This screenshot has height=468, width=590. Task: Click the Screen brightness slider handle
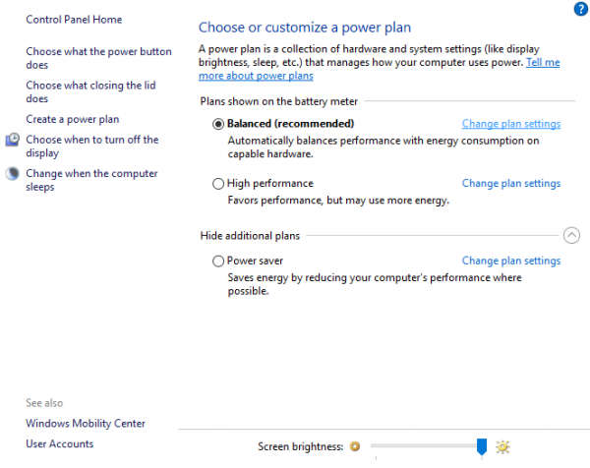click(482, 447)
